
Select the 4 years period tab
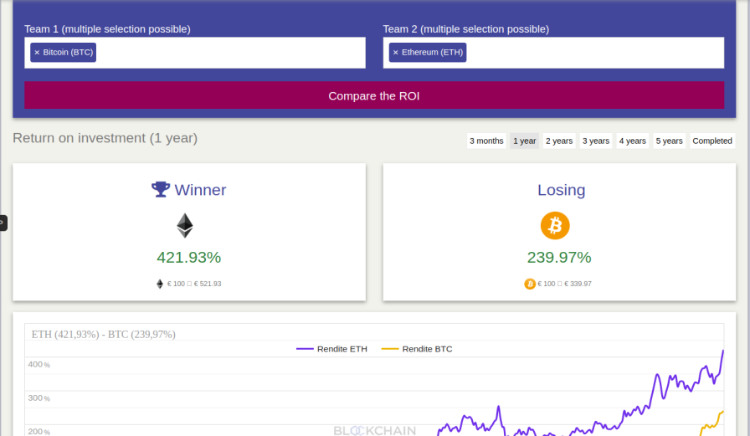click(632, 141)
